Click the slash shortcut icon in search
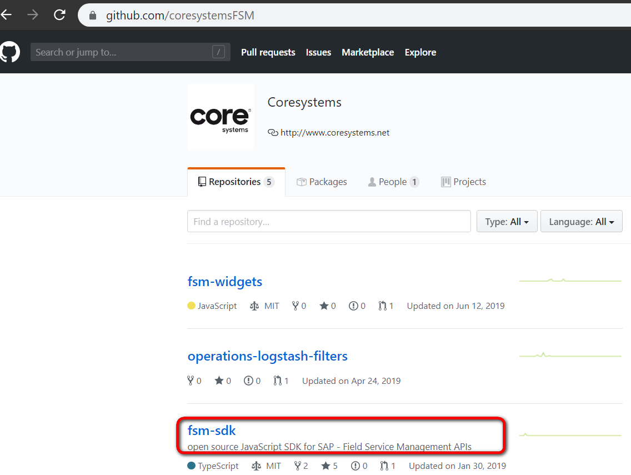 (x=218, y=52)
